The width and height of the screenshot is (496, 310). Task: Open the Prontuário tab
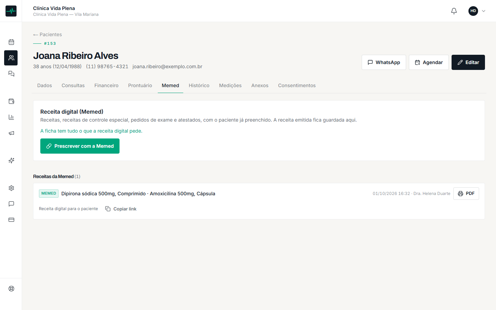click(140, 85)
